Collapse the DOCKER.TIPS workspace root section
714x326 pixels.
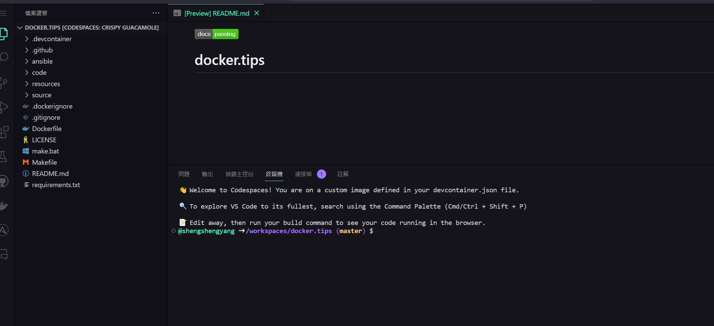[x=20, y=28]
